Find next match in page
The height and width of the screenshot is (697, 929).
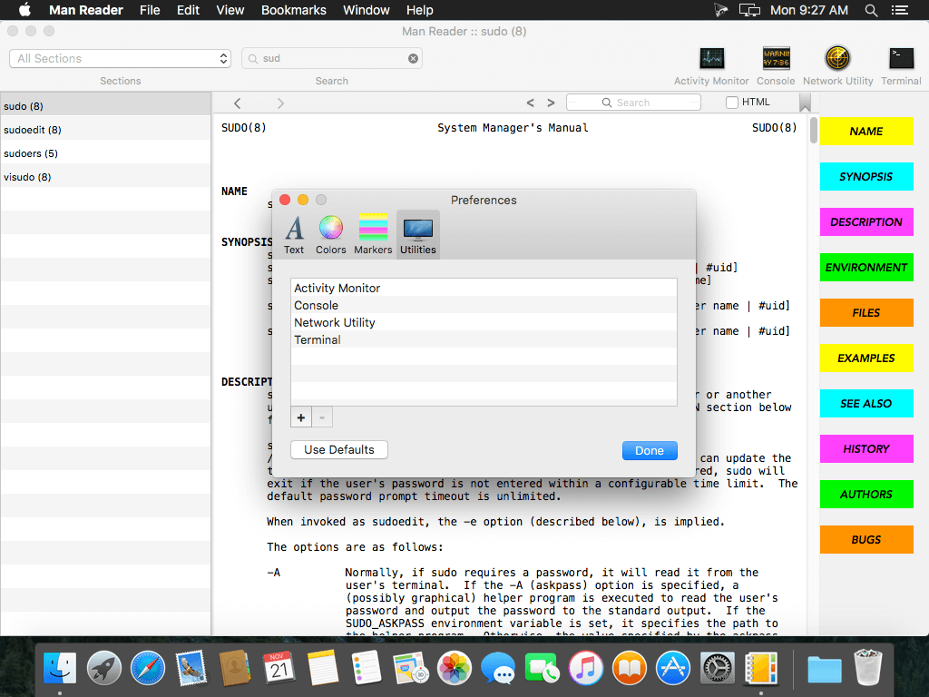(x=551, y=103)
